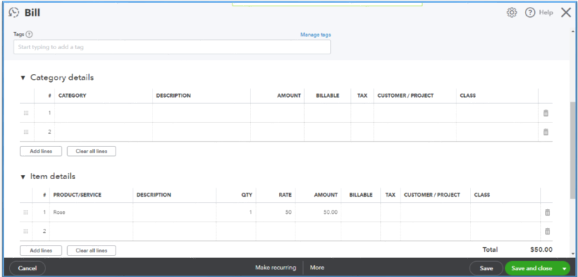Image resolution: width=578 pixels, height=277 pixels.
Task: Open the settings gear icon
Action: 512,13
